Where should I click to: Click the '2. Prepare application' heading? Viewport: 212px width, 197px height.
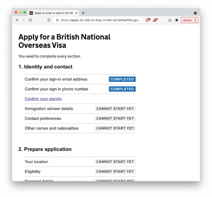click(45, 149)
